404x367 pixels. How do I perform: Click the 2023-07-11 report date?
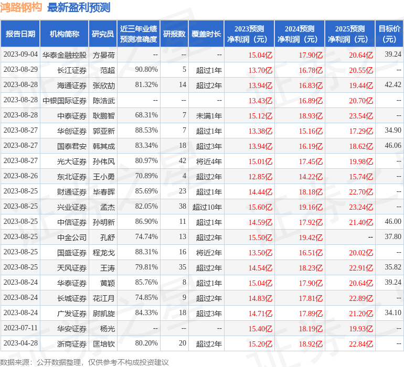coord(20,328)
